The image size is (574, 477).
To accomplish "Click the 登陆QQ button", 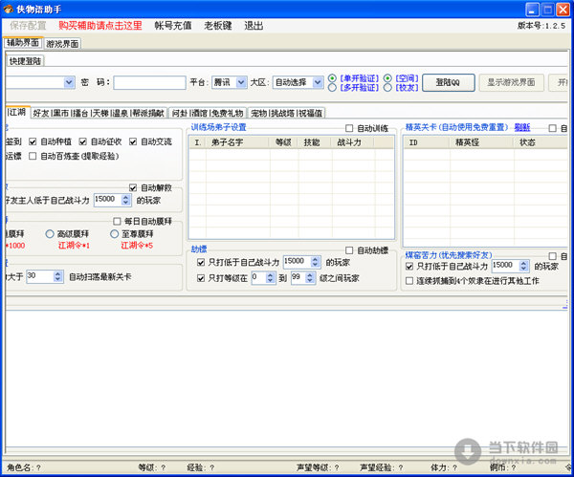I will [448, 82].
